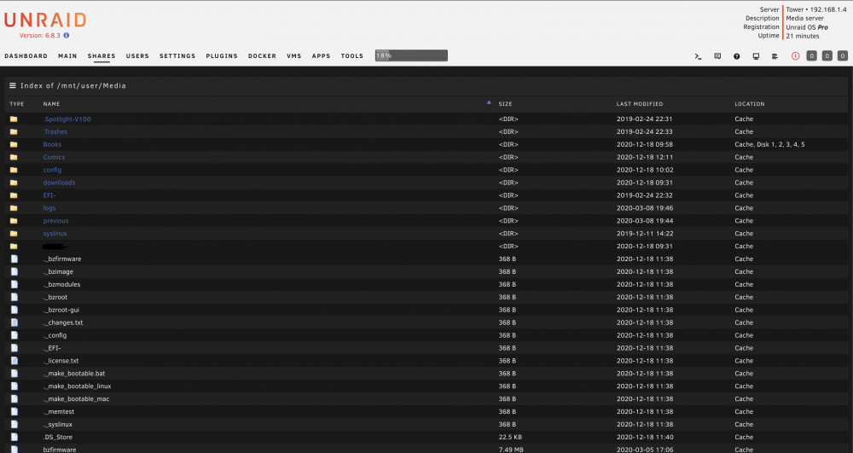Click the ._make_bootable_linux file name
Screen dimensions: 853x453
click(x=78, y=386)
